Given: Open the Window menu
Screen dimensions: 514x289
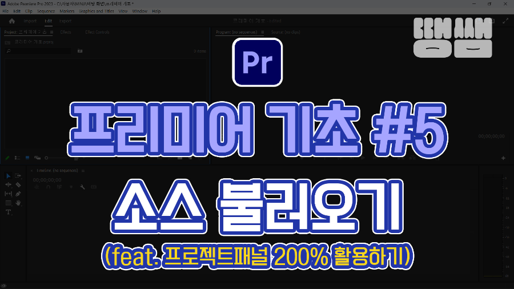Looking at the screenshot, I should point(140,11).
